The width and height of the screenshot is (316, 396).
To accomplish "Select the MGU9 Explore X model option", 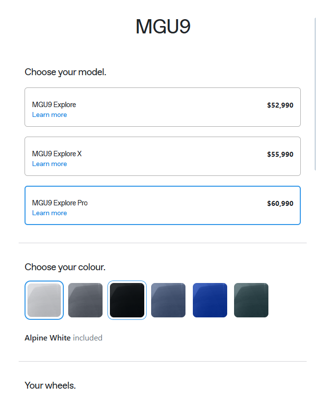I will tap(162, 156).
